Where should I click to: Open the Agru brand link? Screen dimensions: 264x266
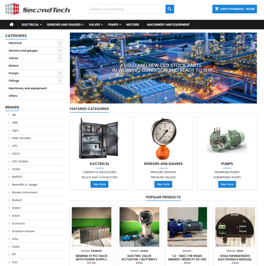(x=15, y=130)
